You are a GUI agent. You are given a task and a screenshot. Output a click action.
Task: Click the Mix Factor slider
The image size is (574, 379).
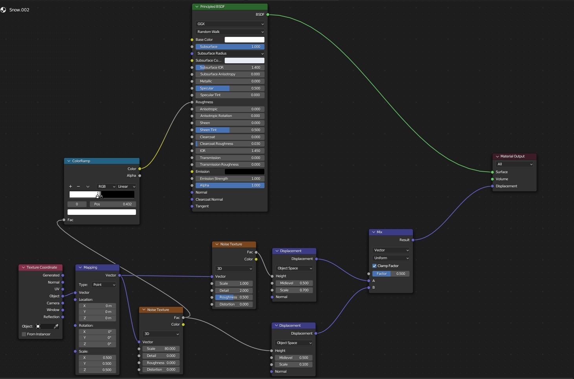[391, 274]
